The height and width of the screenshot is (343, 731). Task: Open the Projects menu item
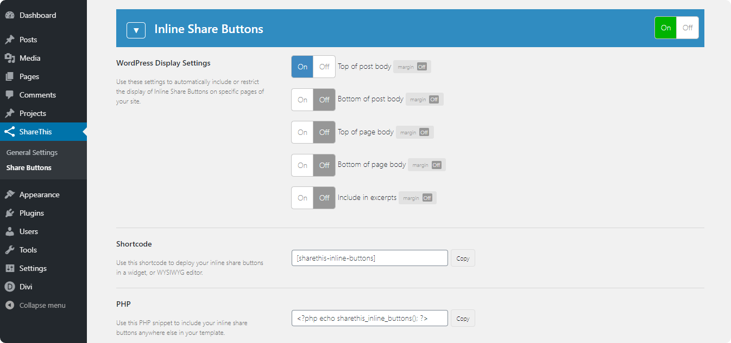pos(43,113)
